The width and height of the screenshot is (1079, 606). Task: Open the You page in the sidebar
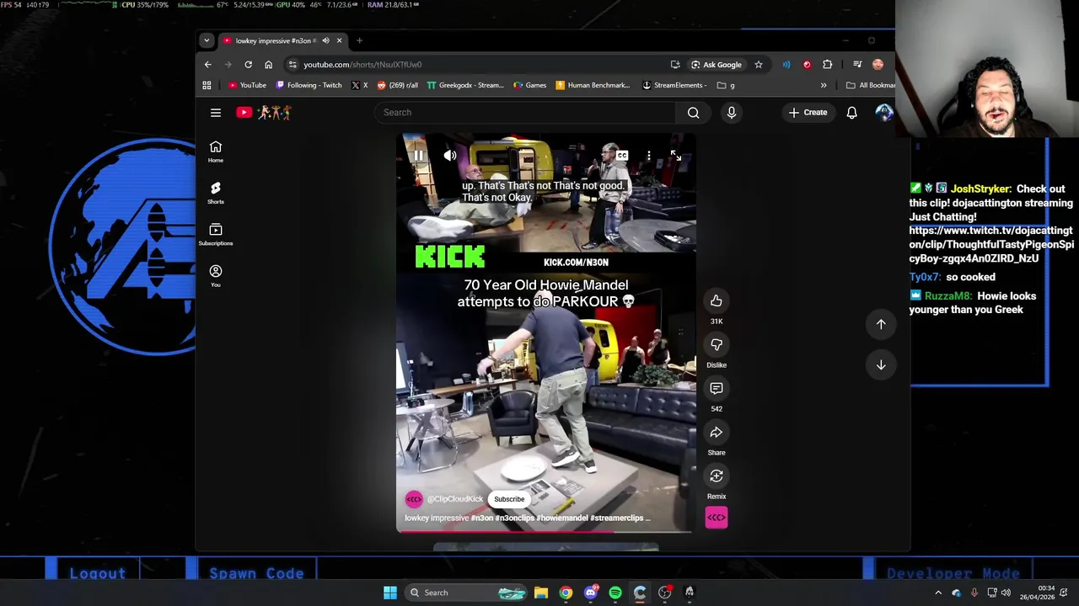click(216, 276)
